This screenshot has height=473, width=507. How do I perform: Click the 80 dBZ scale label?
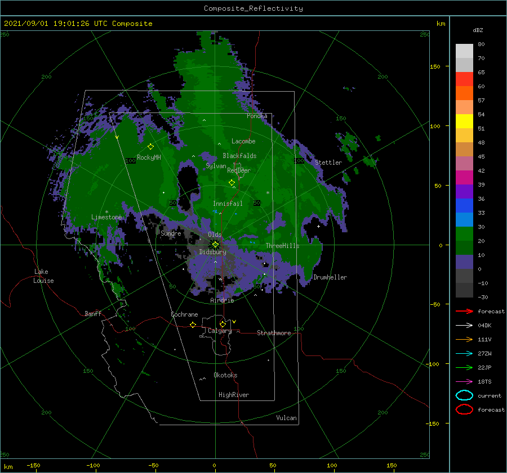point(481,44)
